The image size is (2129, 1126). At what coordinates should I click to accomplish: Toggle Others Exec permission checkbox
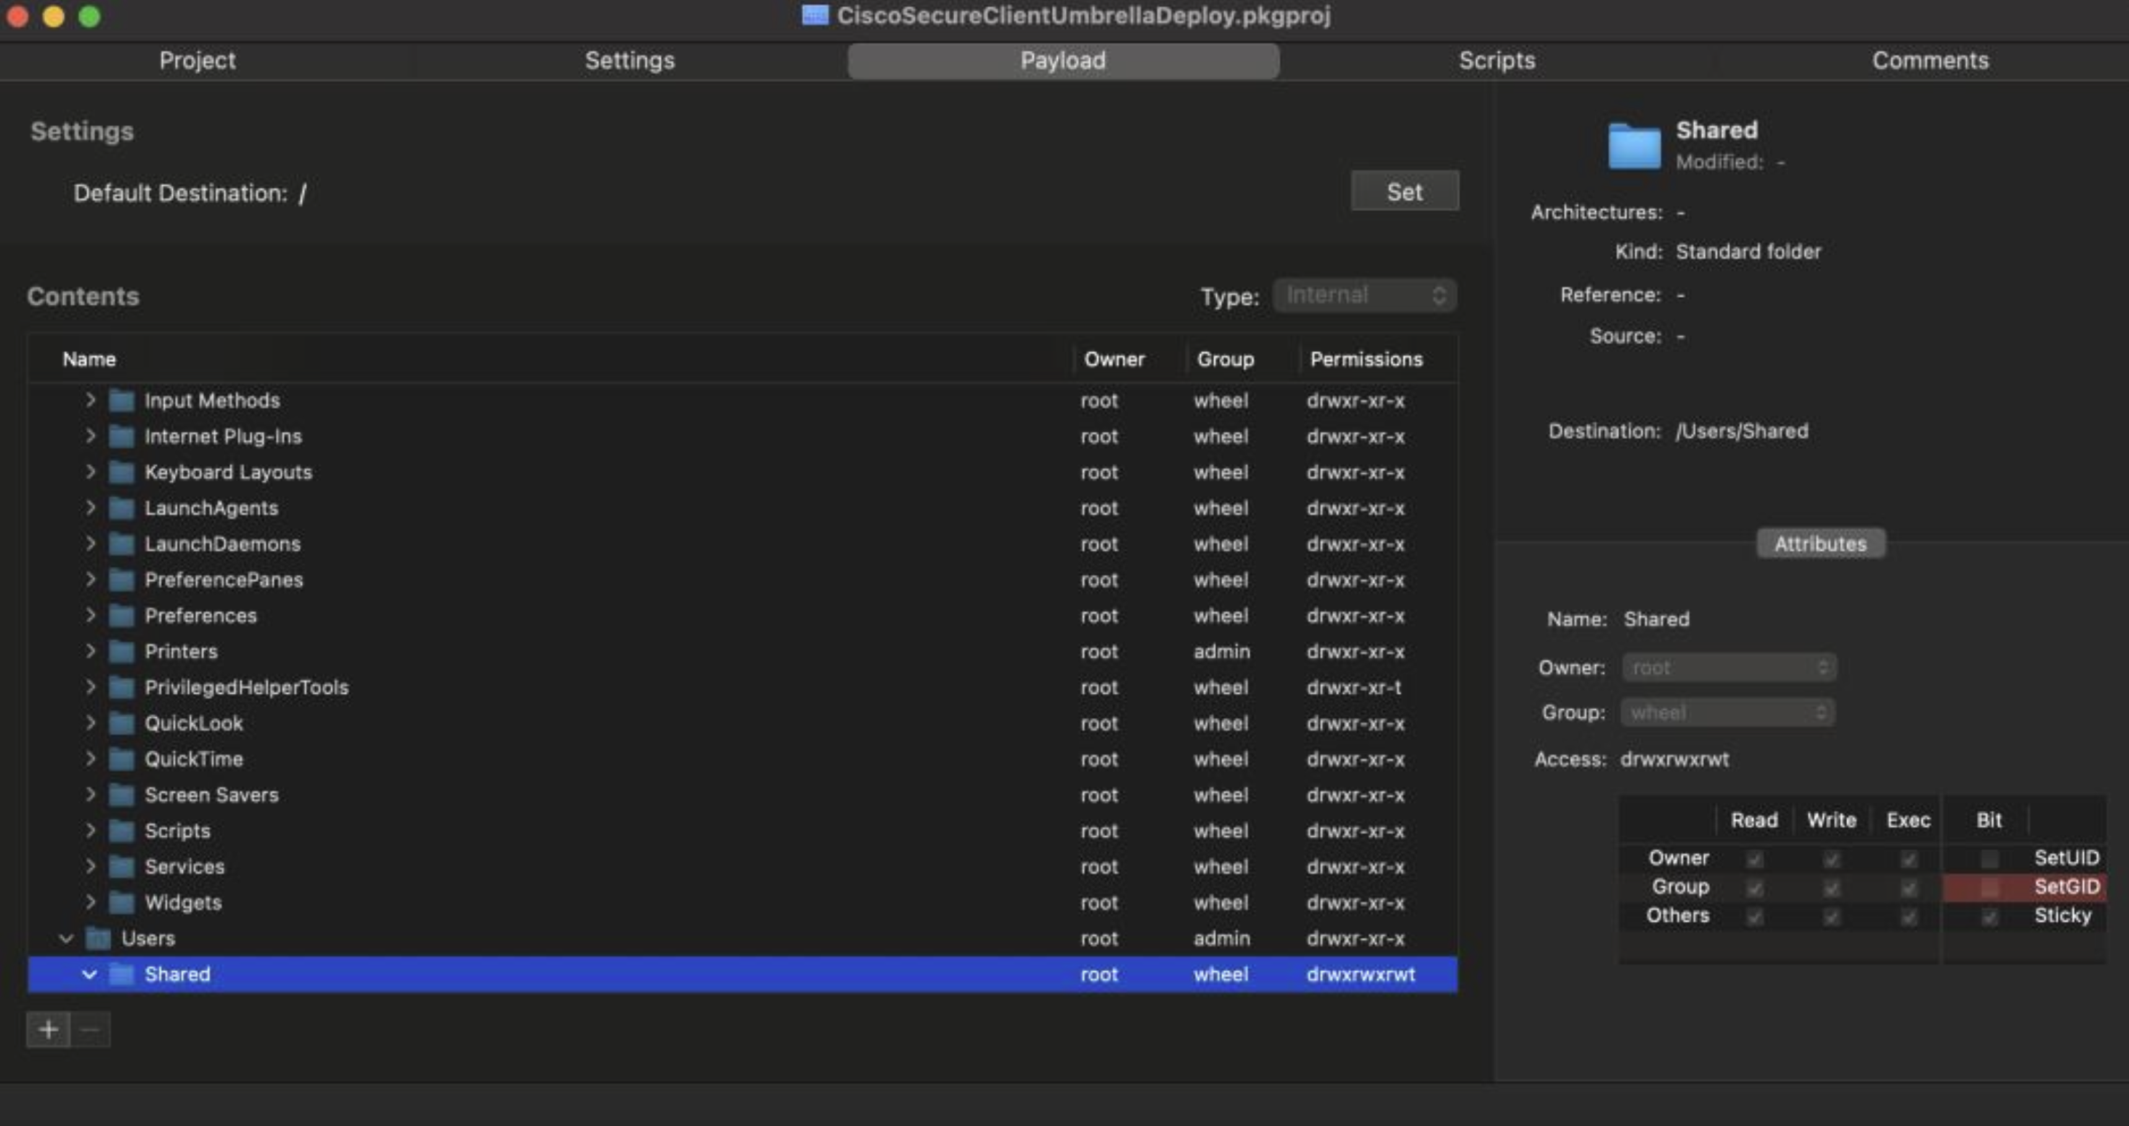coord(1909,917)
